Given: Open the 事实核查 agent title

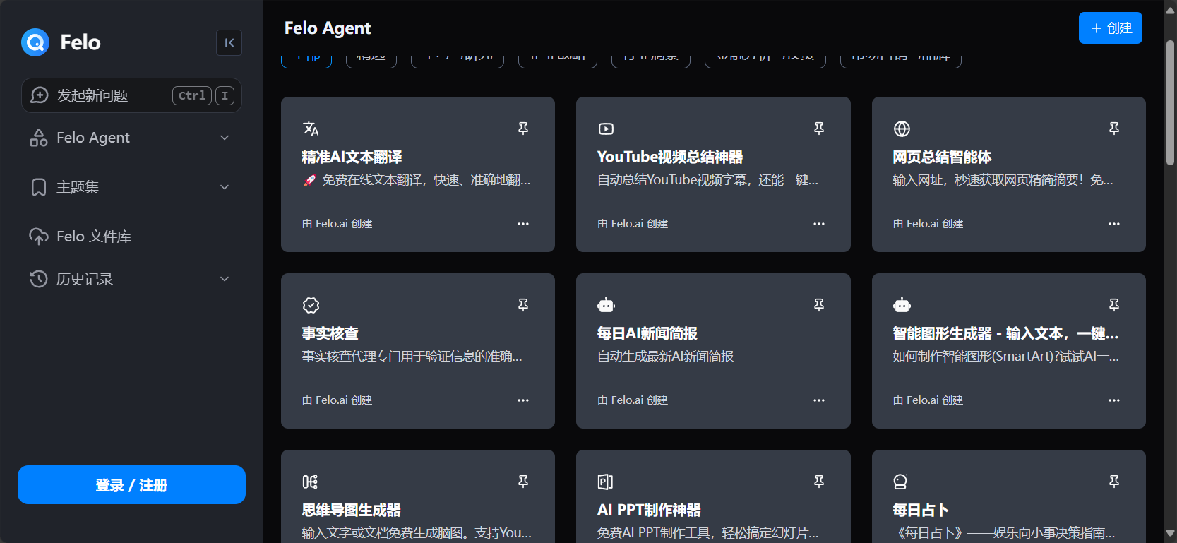Looking at the screenshot, I should [330, 333].
